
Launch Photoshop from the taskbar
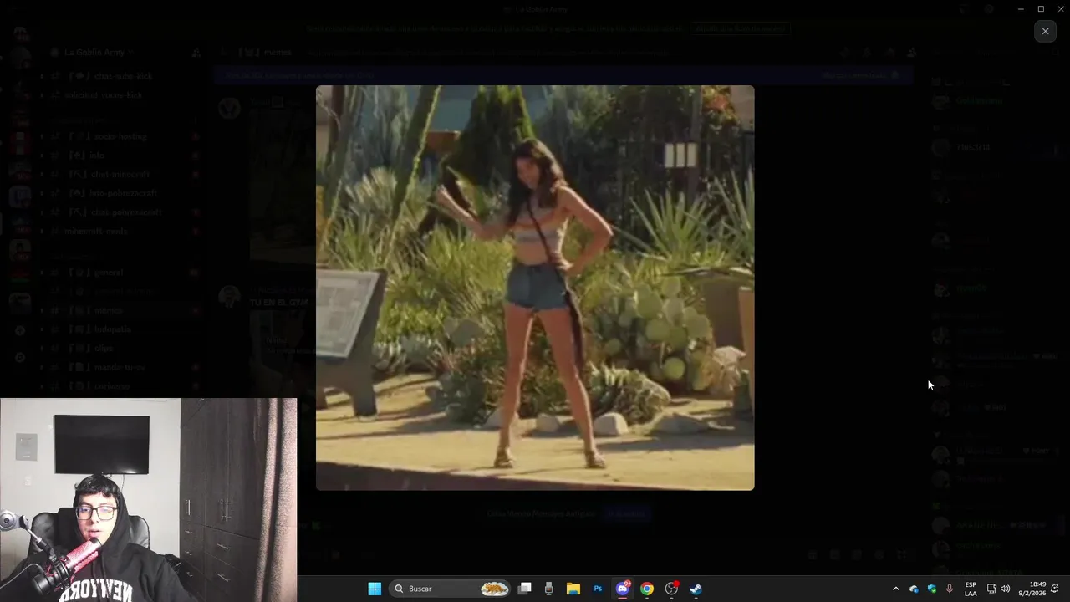tap(598, 589)
